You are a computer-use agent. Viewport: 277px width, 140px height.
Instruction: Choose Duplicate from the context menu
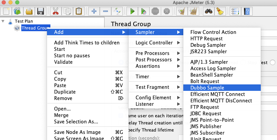88,92
